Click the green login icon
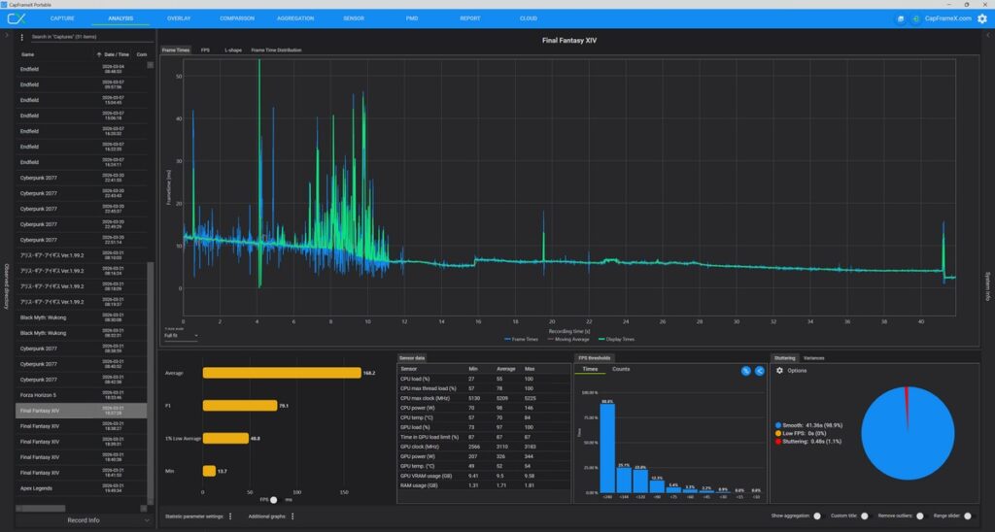The height and width of the screenshot is (532, 995). (914, 18)
